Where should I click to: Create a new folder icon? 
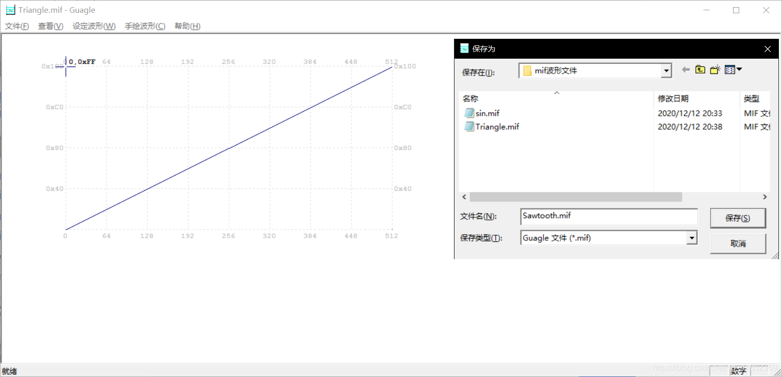click(715, 70)
